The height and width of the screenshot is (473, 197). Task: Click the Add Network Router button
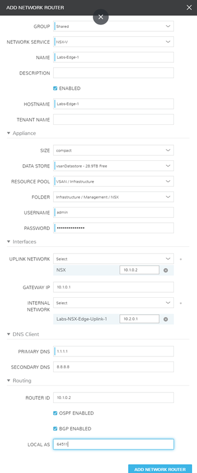160,469
